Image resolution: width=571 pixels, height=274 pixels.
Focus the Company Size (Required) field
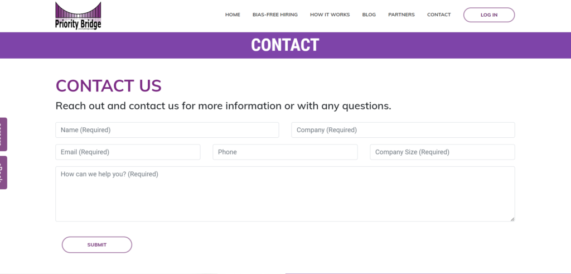click(x=442, y=152)
